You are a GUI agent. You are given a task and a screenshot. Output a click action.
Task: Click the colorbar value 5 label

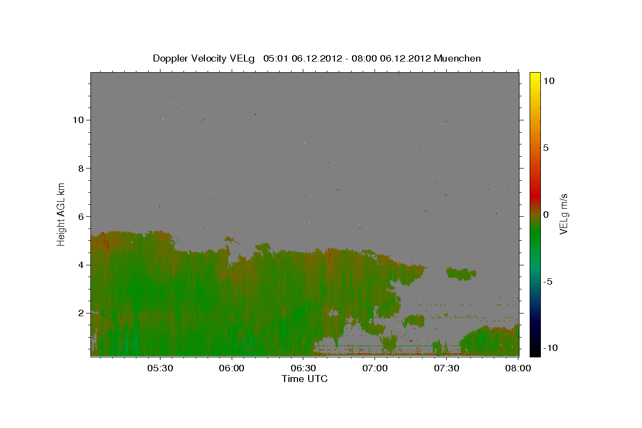(x=546, y=148)
